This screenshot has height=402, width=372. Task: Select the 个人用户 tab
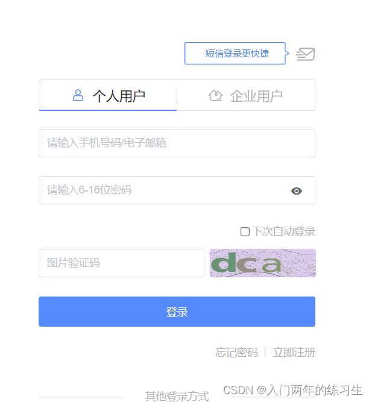tap(108, 95)
